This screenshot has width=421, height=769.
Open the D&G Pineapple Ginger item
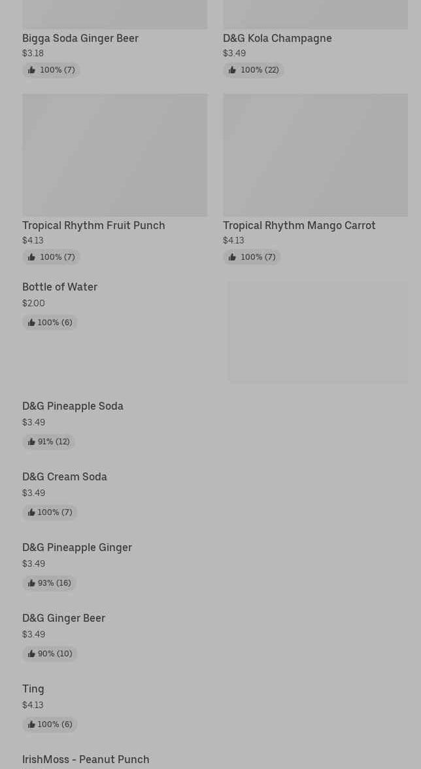click(x=77, y=547)
